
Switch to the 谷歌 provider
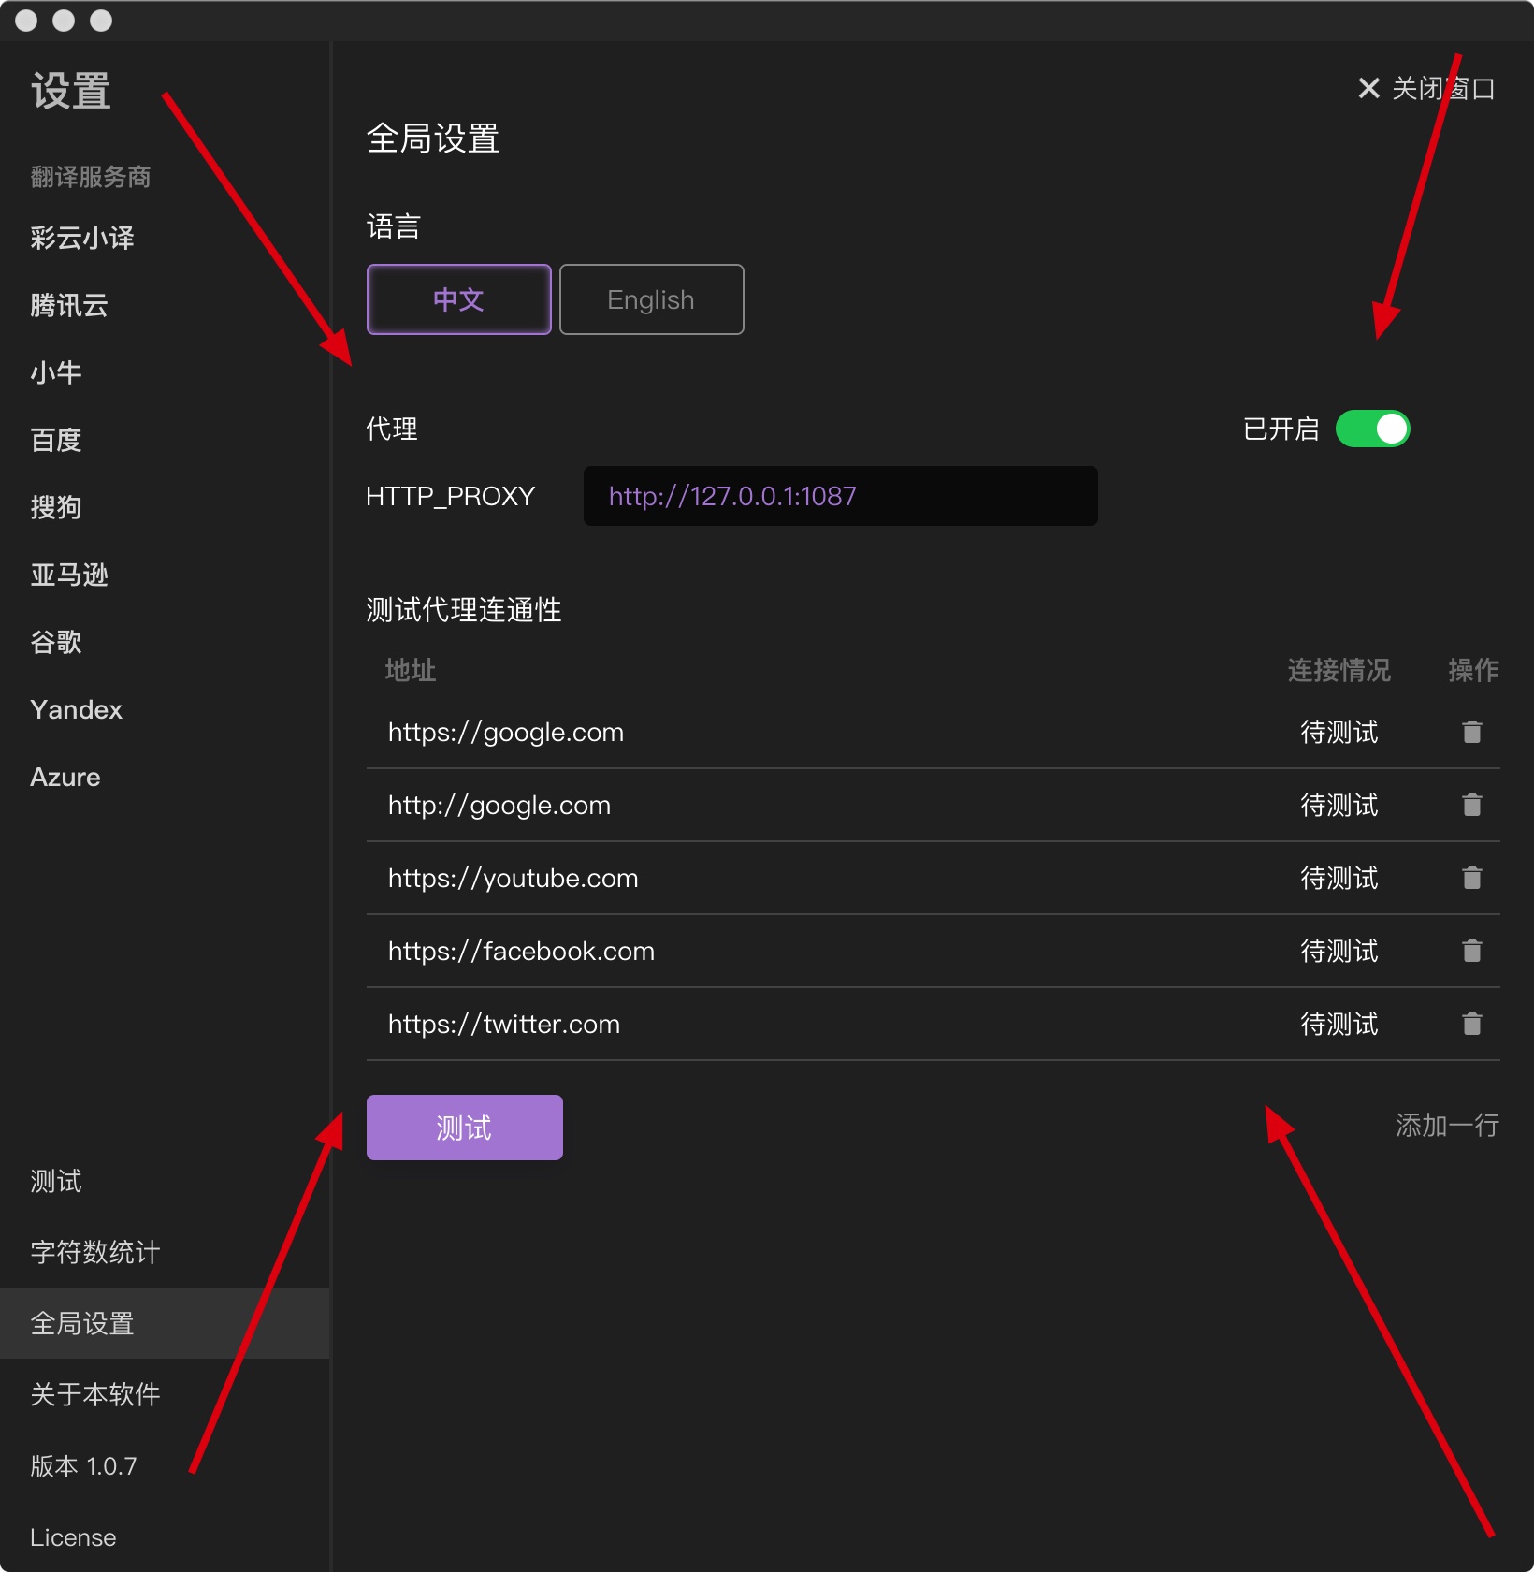pos(55,642)
